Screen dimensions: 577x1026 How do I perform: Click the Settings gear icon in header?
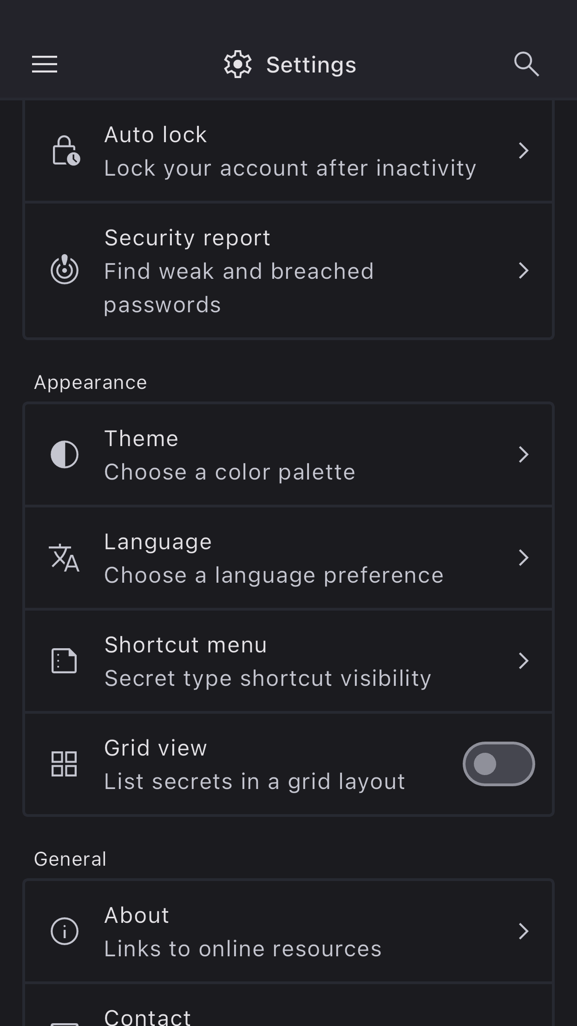pos(238,64)
